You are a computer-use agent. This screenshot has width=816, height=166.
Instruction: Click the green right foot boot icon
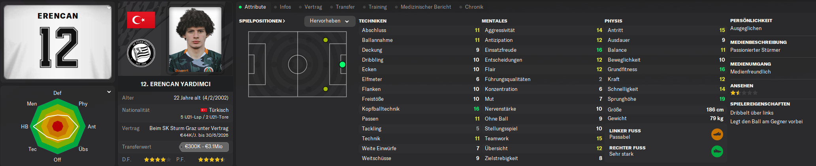(x=717, y=151)
